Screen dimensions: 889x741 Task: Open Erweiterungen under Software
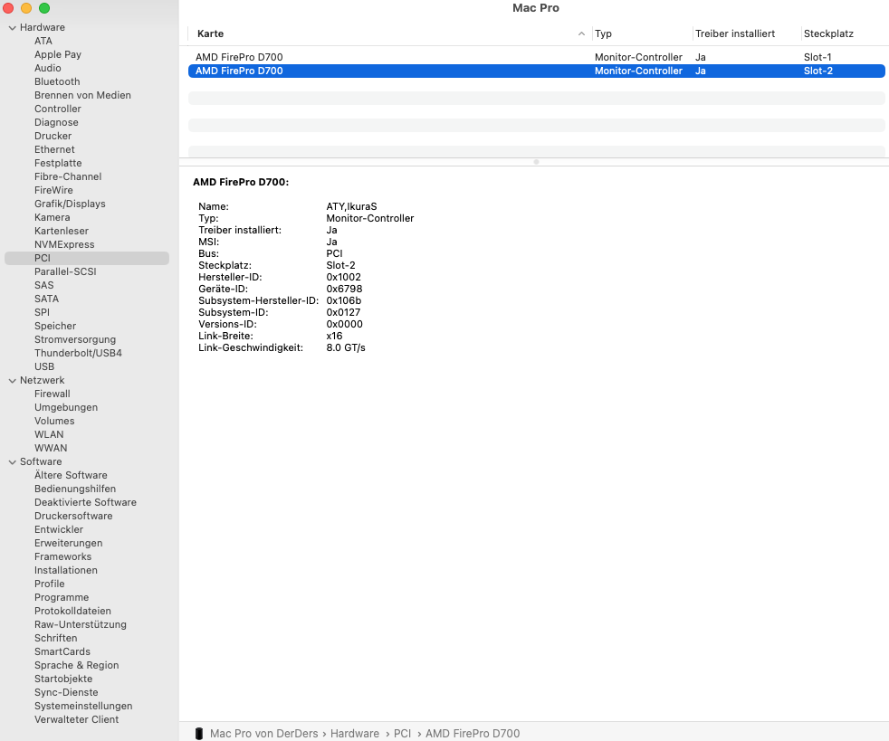[68, 543]
